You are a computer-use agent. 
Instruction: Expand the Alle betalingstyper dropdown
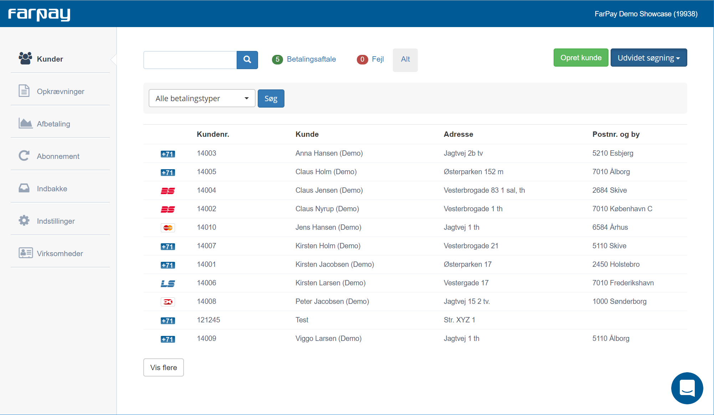point(202,98)
